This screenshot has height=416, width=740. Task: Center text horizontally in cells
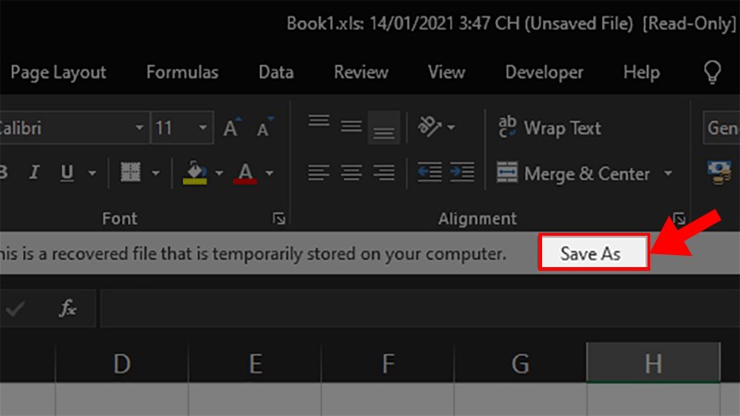coord(351,173)
